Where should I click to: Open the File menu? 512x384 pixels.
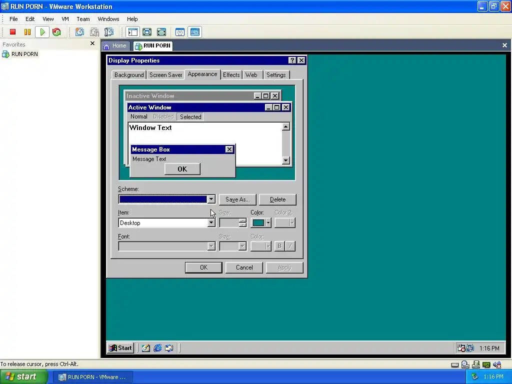[13, 19]
